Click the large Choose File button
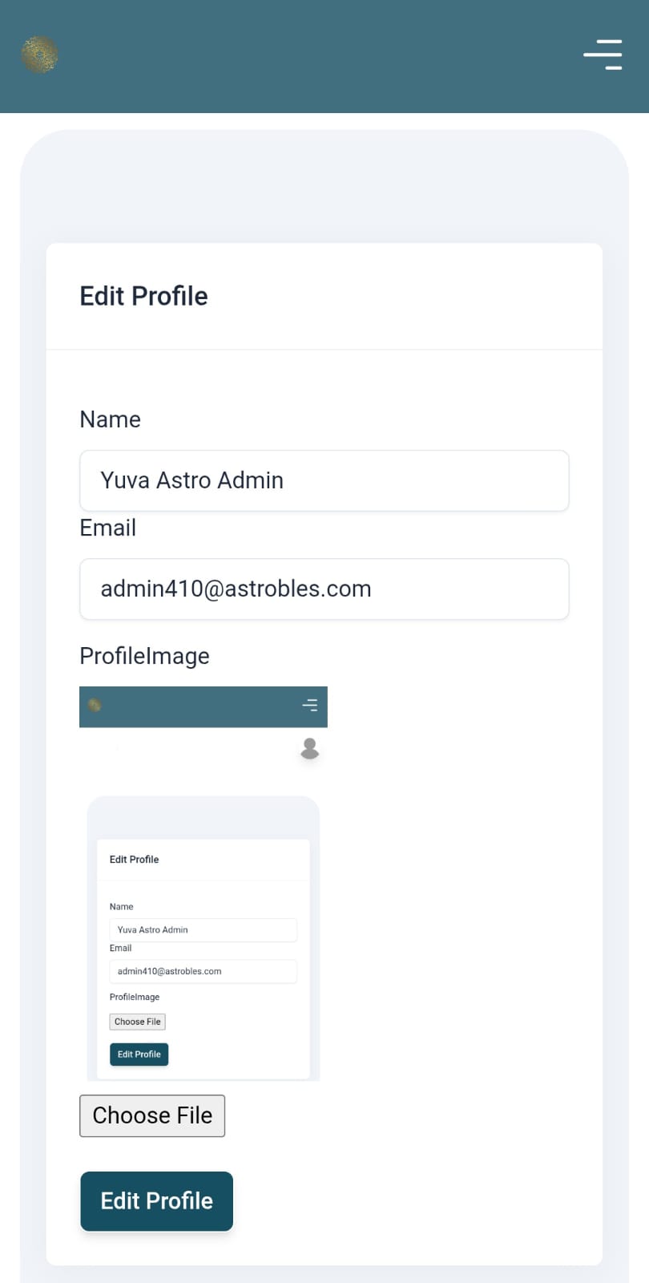The image size is (649, 1283). (x=152, y=1115)
